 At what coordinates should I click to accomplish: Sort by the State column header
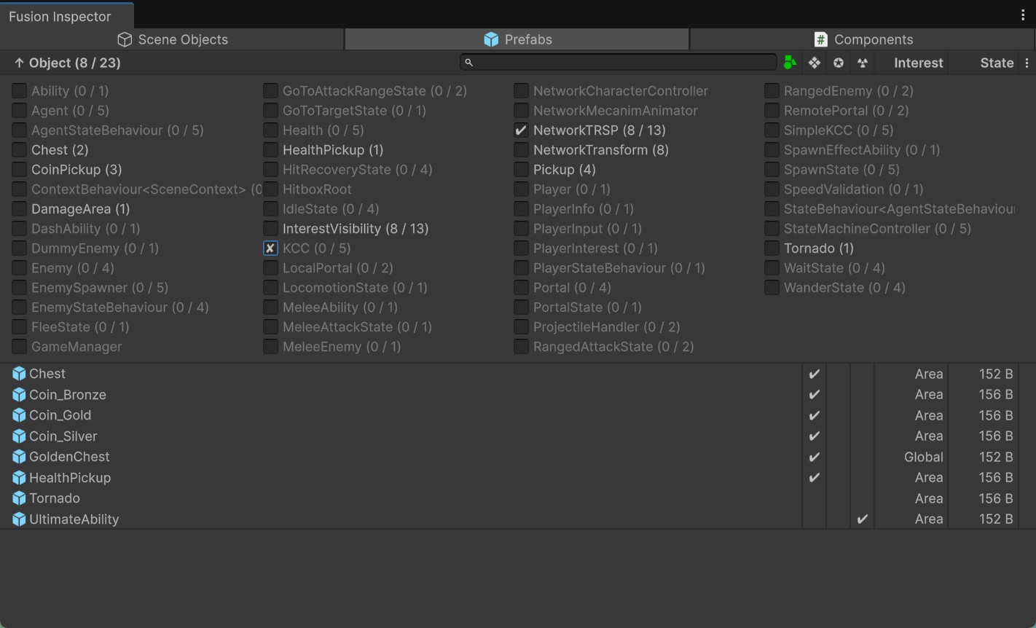click(996, 63)
